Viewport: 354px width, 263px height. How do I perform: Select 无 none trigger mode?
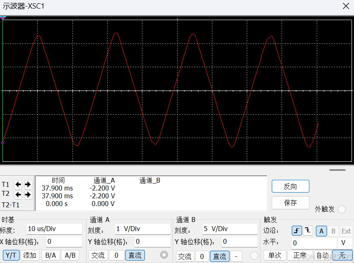[342, 255]
